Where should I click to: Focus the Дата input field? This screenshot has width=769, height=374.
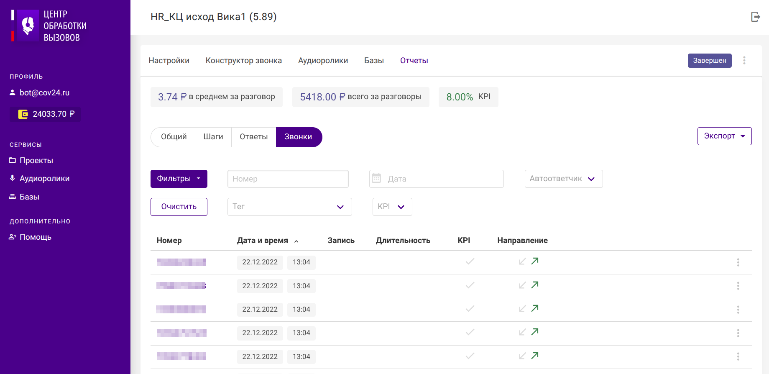(x=437, y=179)
